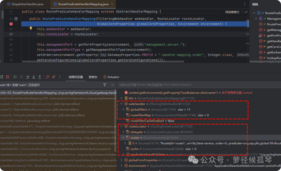Filter the frames list
Image resolution: width=281 pixels, height=171 pixels.
tap(105, 85)
